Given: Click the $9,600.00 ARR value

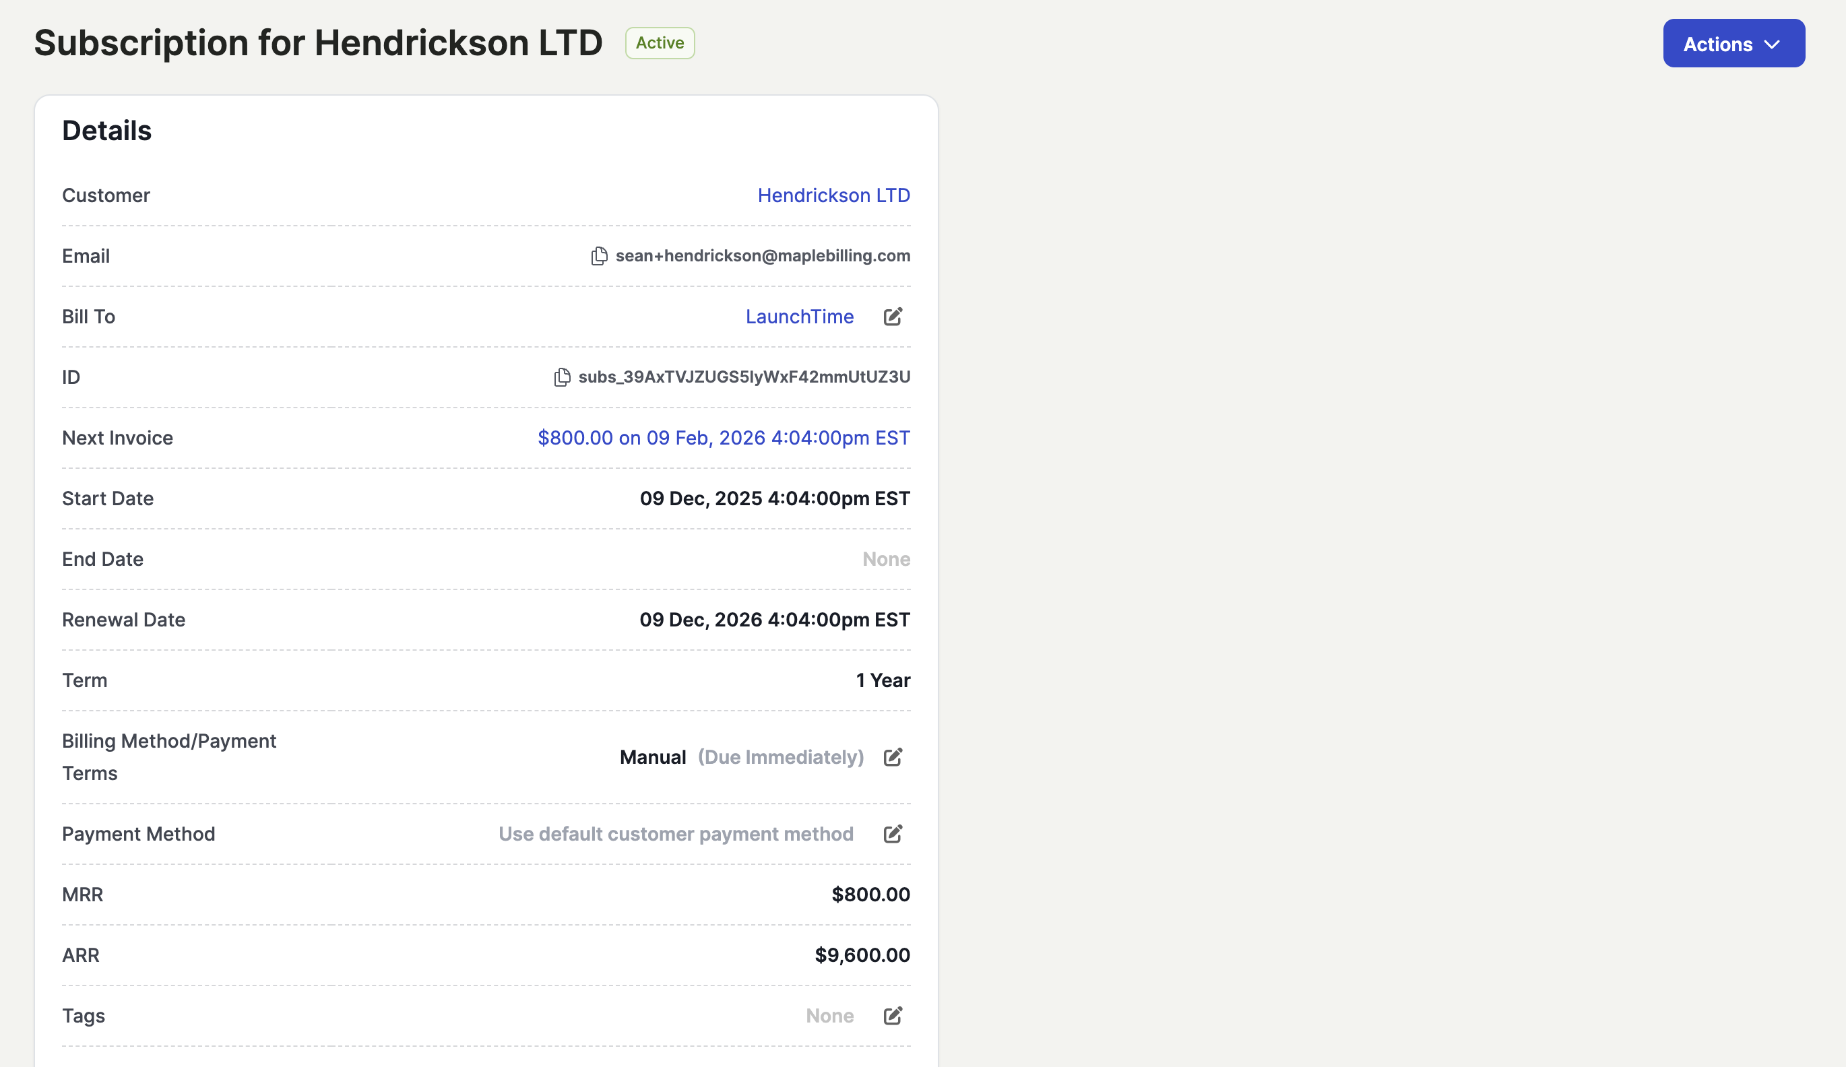Looking at the screenshot, I should [x=862, y=955].
